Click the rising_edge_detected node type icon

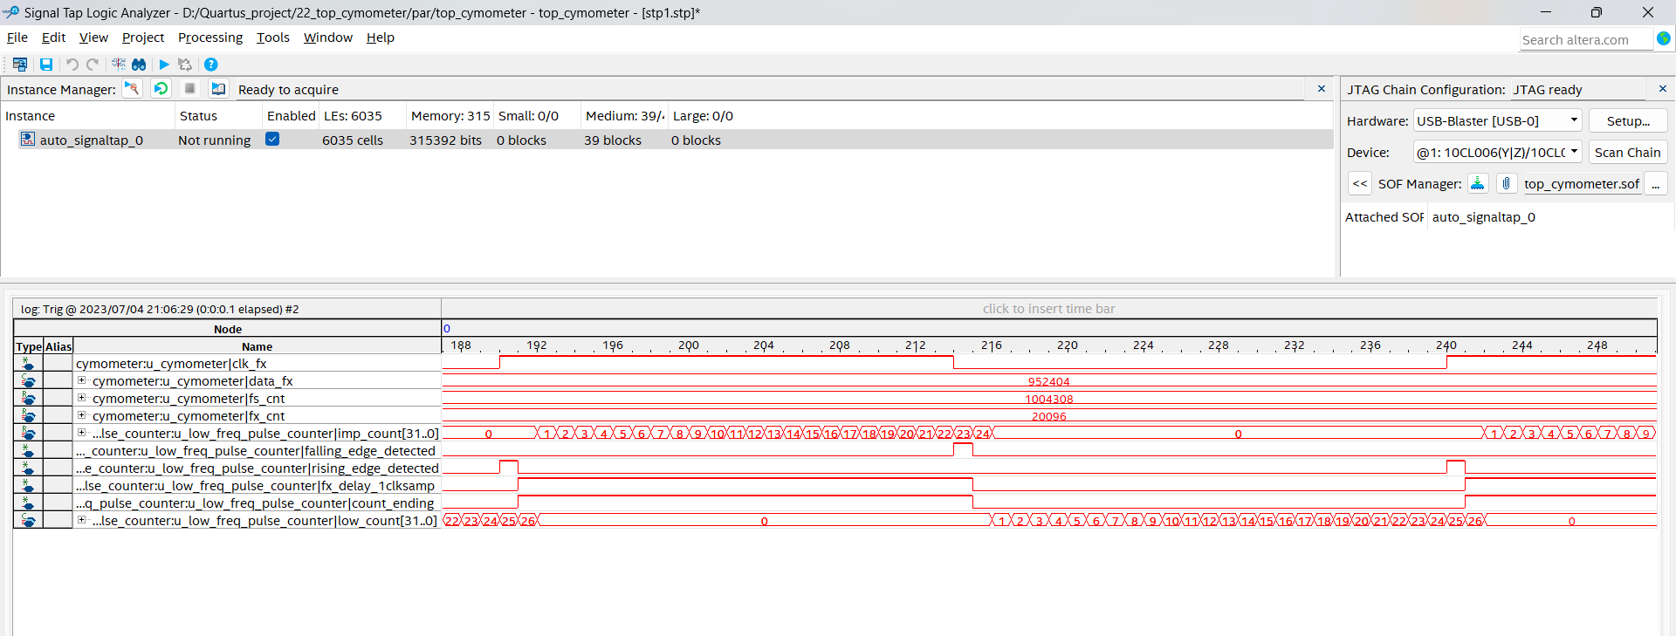tap(28, 468)
